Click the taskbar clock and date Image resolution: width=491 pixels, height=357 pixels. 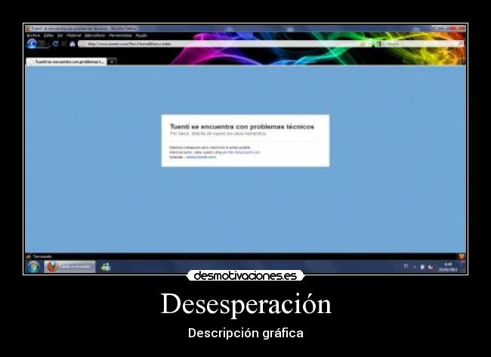pos(448,267)
